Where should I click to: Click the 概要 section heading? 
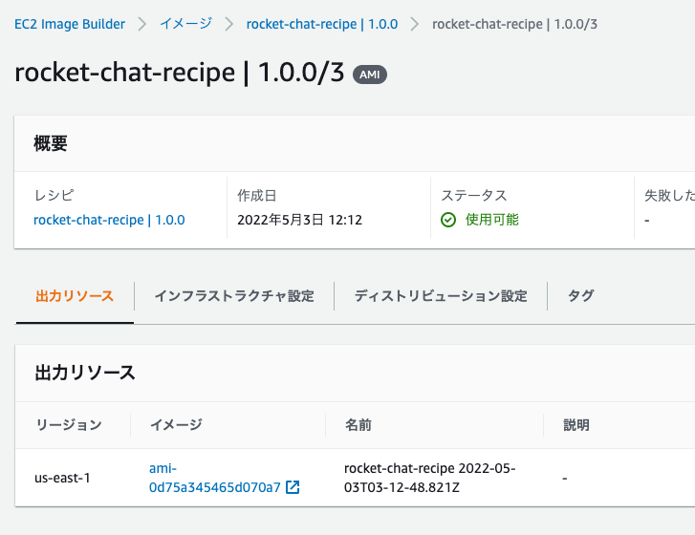coord(51,143)
